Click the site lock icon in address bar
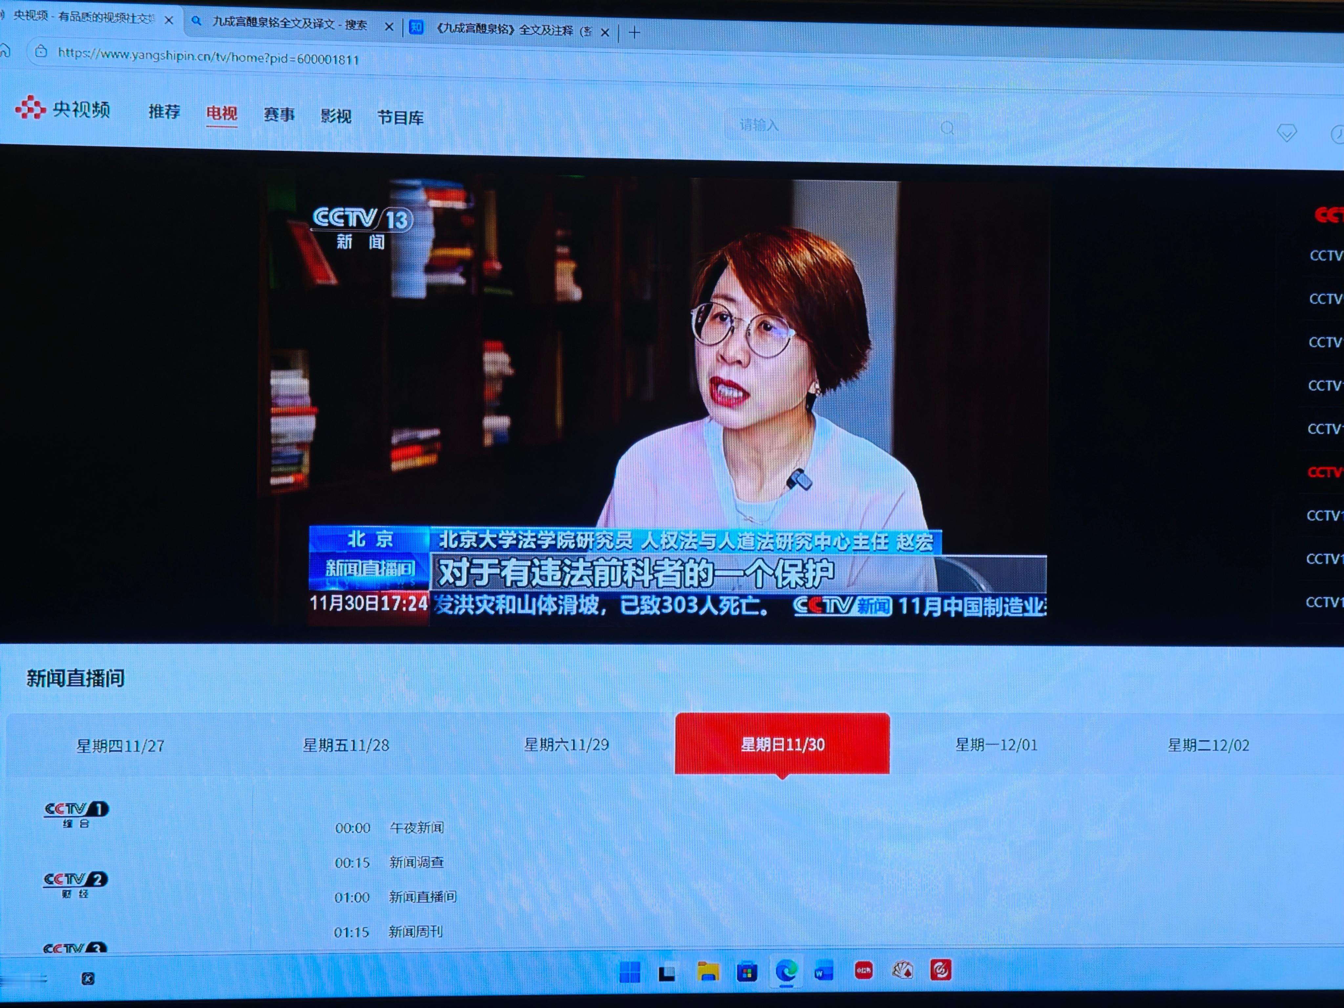 click(x=41, y=52)
